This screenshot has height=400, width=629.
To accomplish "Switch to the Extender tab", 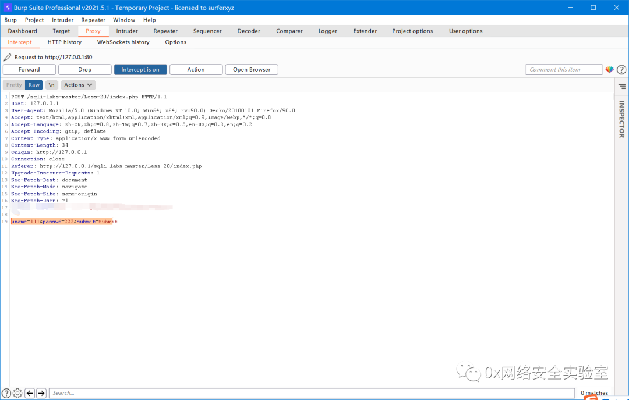I will pos(365,31).
